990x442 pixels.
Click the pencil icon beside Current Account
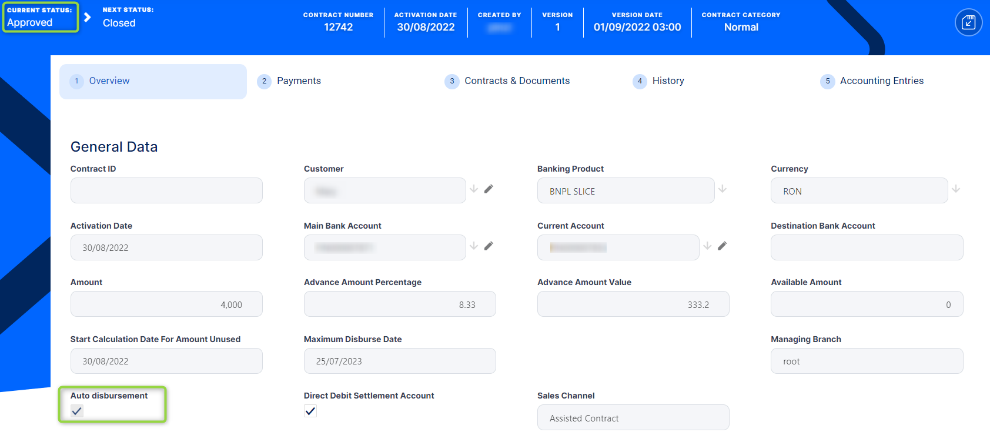click(722, 246)
